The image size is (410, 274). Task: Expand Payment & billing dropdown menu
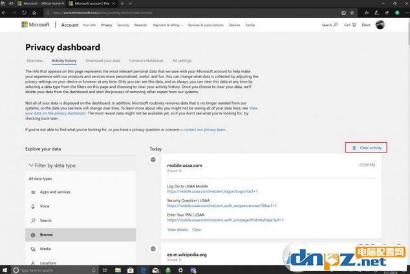click(x=168, y=25)
